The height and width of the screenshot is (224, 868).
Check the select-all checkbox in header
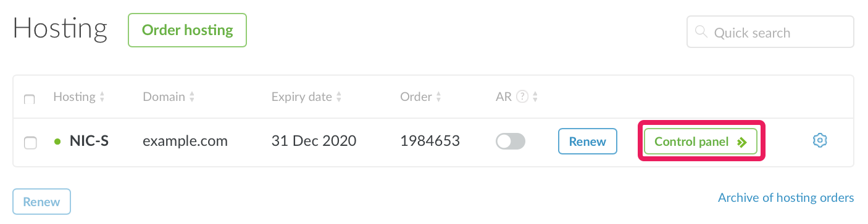click(29, 98)
